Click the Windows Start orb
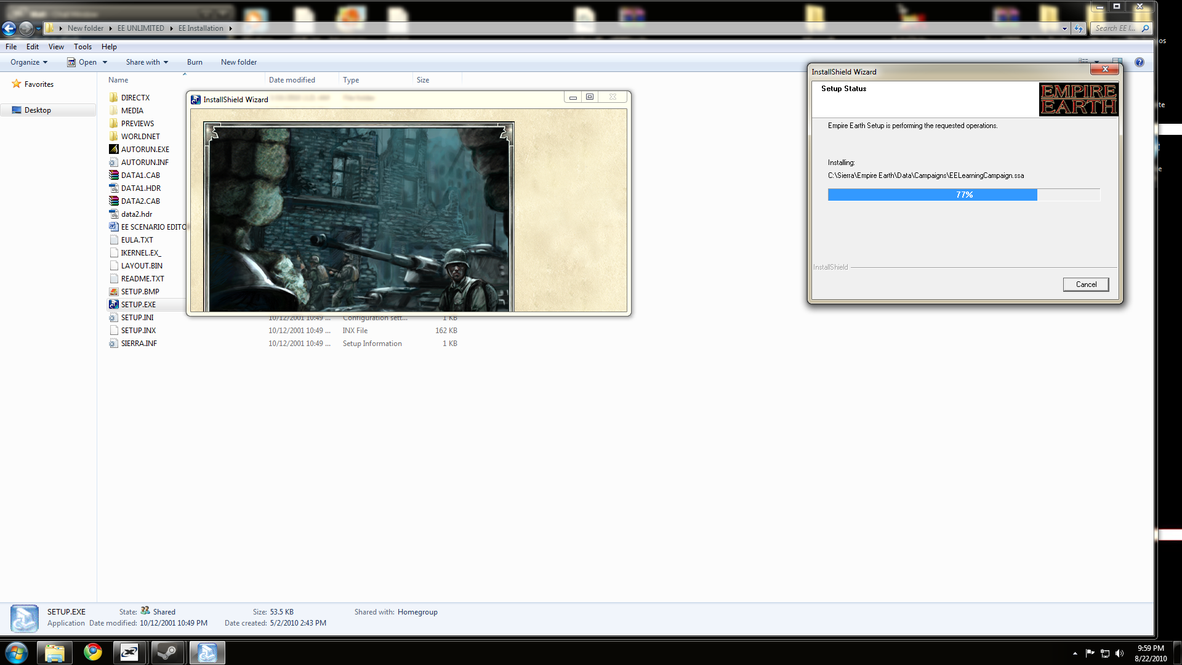This screenshot has width=1182, height=665. (17, 652)
